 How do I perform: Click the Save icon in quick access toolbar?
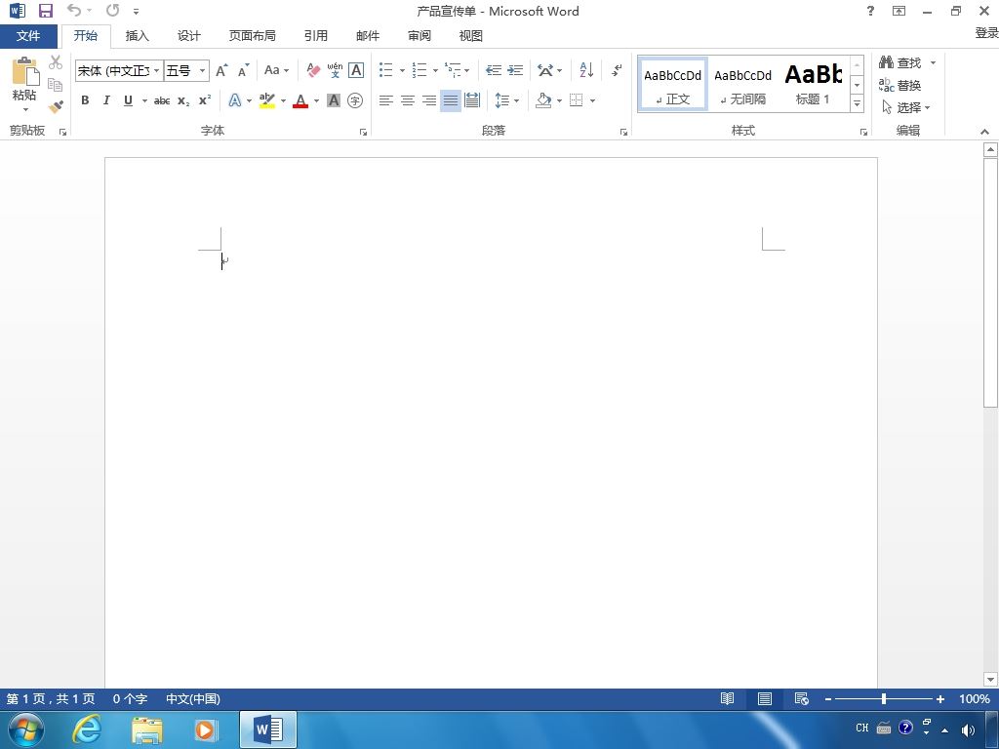click(46, 11)
